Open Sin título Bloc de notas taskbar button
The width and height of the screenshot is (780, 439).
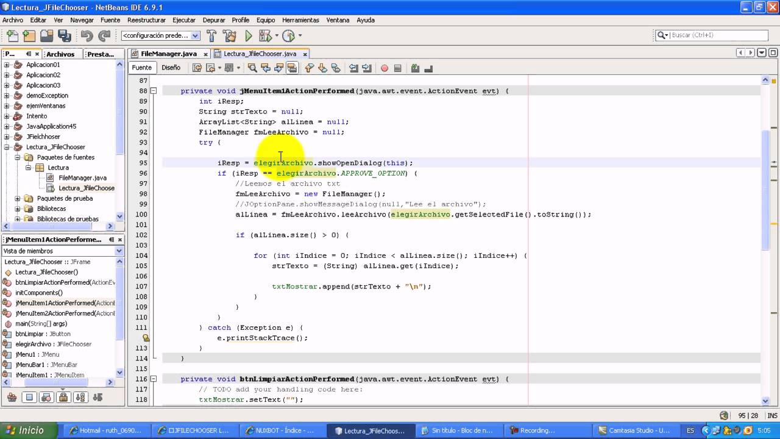point(459,430)
